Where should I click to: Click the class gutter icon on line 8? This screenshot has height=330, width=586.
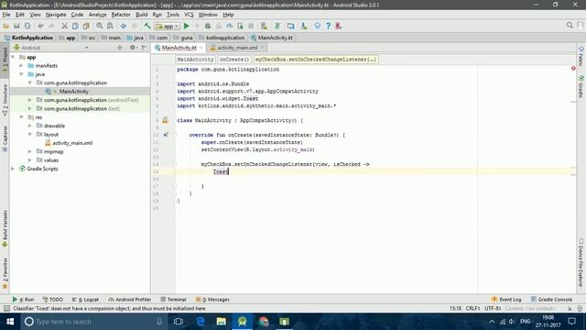pos(165,120)
